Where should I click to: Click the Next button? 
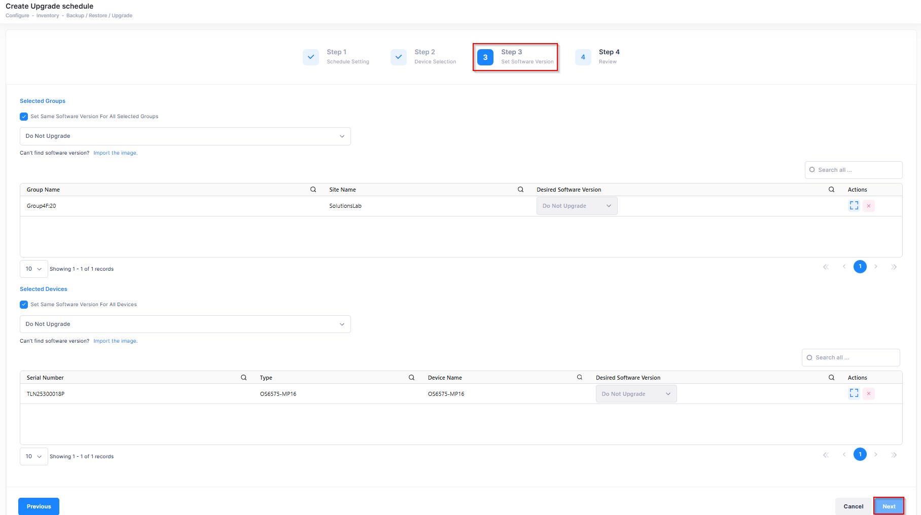(x=889, y=506)
